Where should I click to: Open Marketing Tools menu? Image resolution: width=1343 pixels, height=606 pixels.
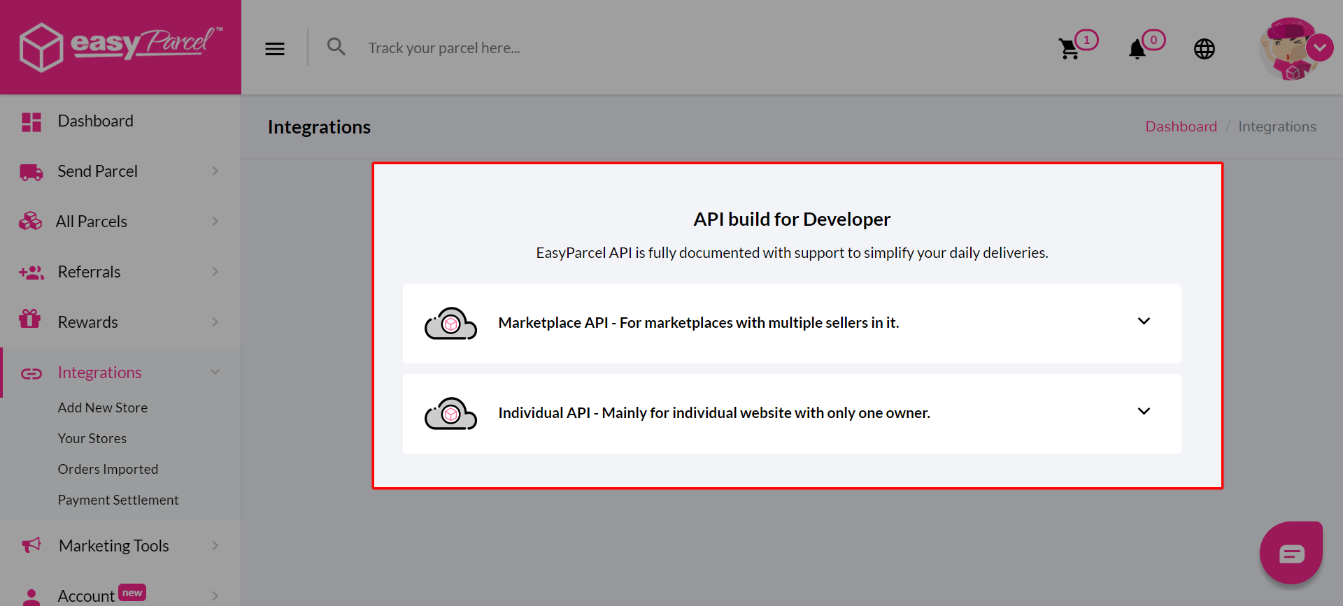114,546
